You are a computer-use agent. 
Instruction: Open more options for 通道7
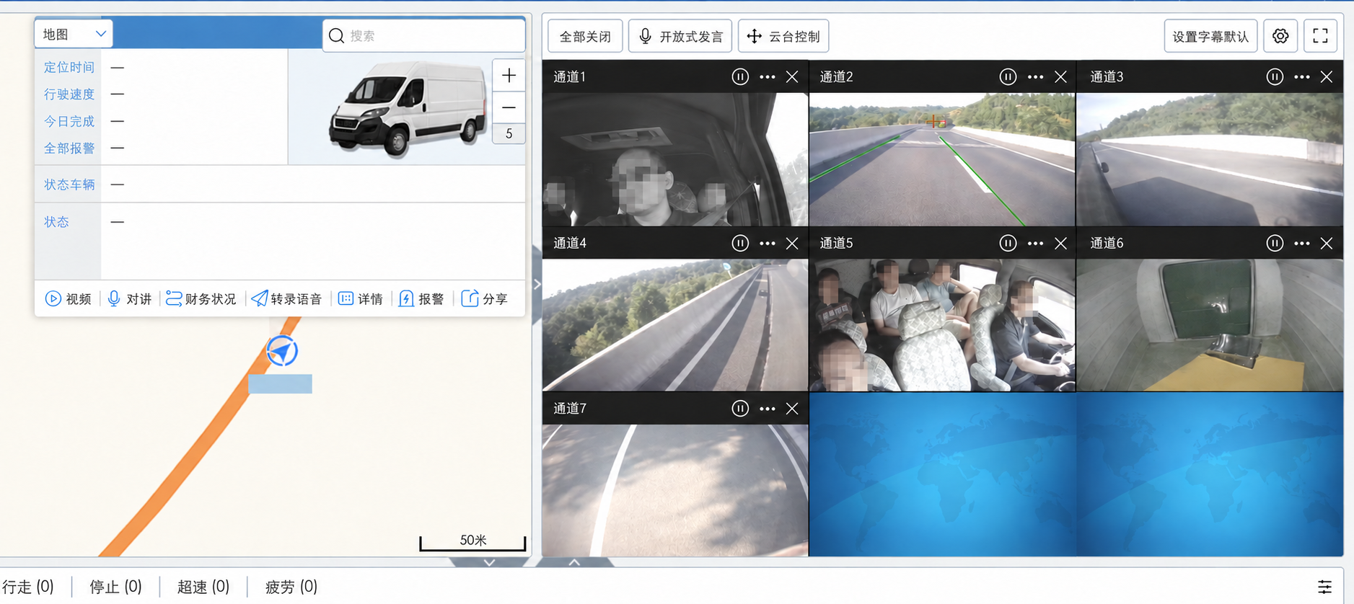tap(768, 409)
